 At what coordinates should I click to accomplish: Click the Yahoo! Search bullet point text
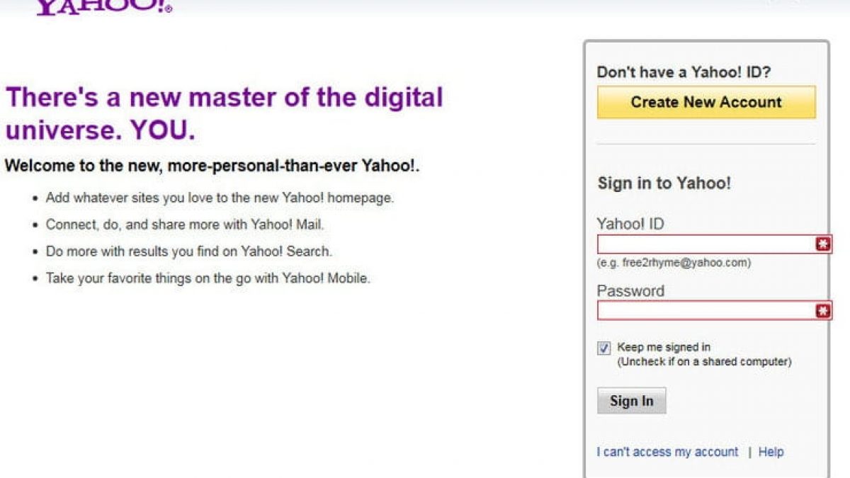189,251
